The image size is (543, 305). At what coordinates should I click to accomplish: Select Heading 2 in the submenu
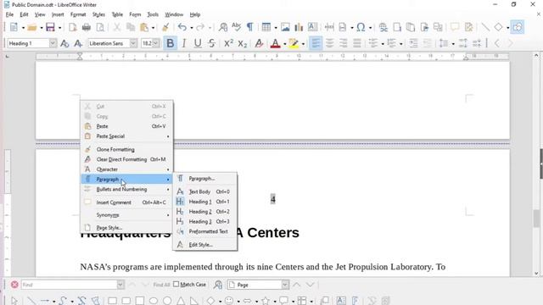pos(205,211)
